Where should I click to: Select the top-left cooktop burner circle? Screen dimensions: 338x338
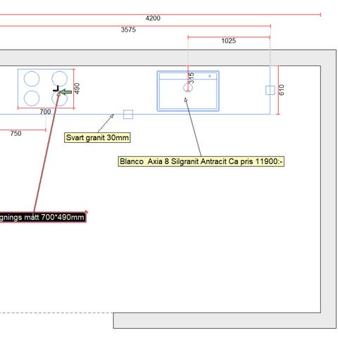pos(32,79)
